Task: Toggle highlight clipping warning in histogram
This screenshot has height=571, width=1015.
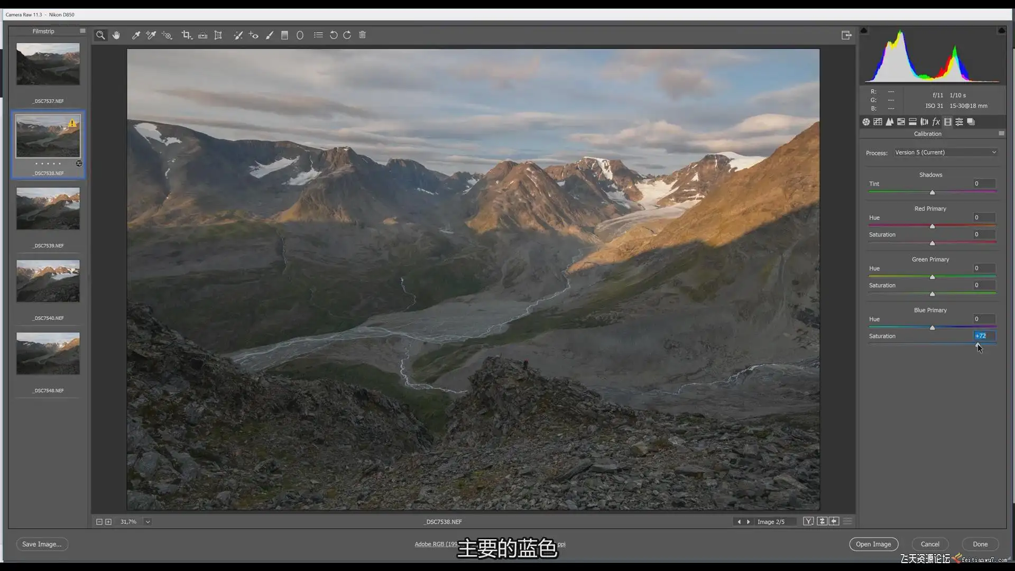Action: coord(1001,31)
